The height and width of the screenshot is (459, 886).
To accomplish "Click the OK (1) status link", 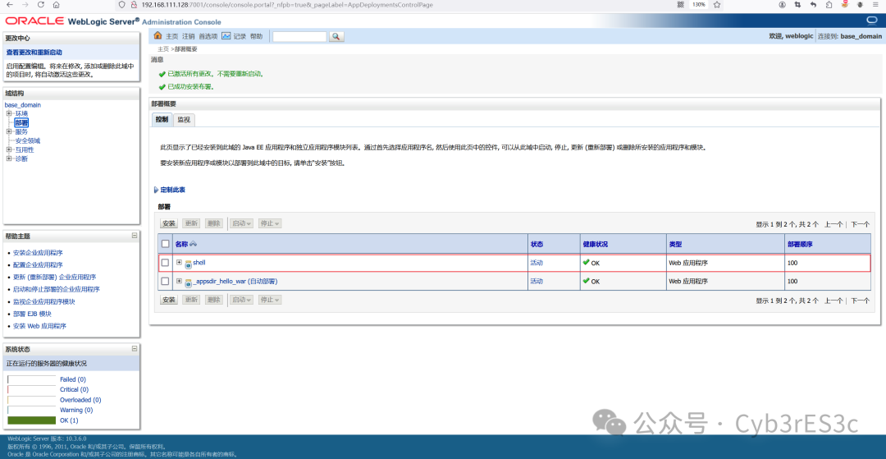I will pos(69,420).
